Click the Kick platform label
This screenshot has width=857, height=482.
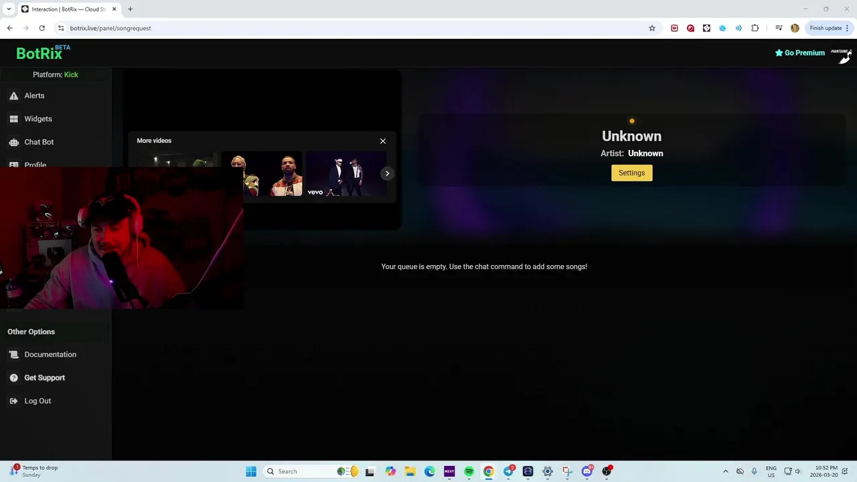pos(71,75)
